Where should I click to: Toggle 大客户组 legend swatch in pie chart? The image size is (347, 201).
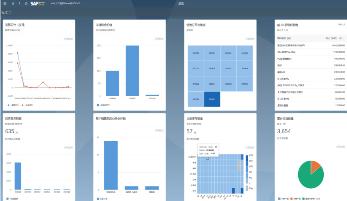pyautogui.click(x=292, y=199)
